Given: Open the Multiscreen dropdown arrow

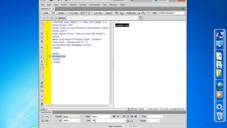Looking at the screenshot, I should click(x=139, y=13).
